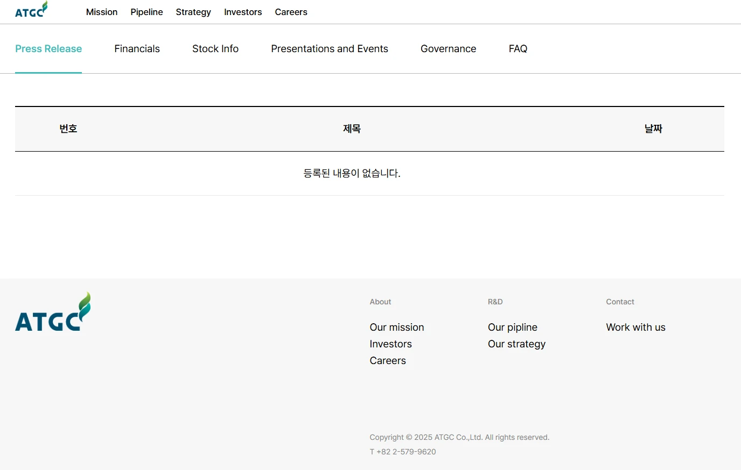Select Presentations and Events tab
Image resolution: width=741 pixels, height=470 pixels.
(x=330, y=49)
